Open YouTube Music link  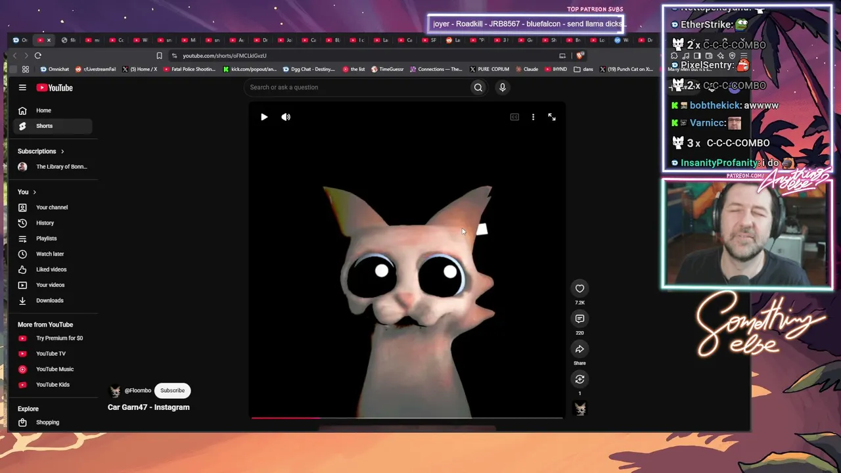point(53,369)
